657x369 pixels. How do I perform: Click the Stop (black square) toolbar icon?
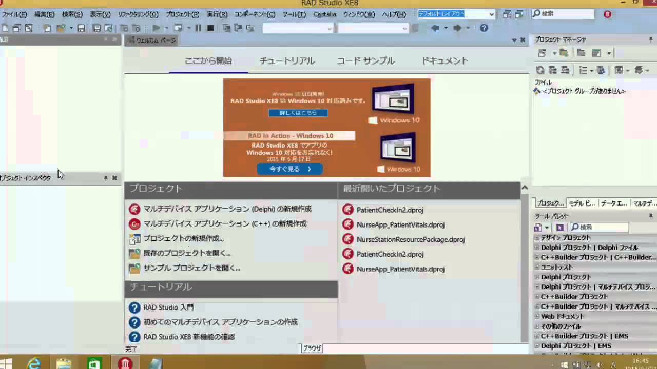pyautogui.click(x=210, y=28)
